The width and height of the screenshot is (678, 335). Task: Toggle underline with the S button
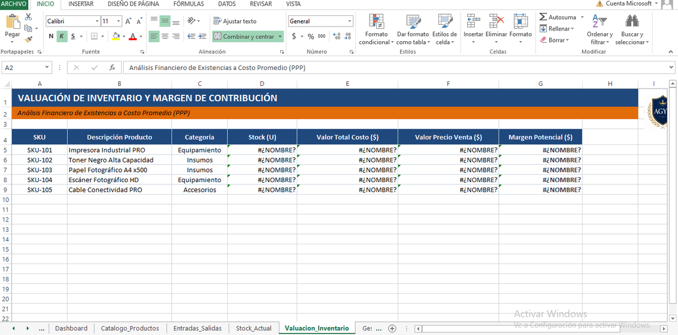click(x=73, y=37)
